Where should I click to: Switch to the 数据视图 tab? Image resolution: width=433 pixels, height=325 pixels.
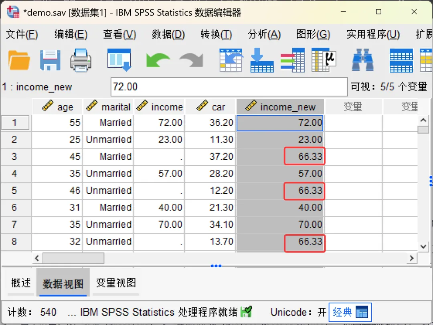point(63,283)
